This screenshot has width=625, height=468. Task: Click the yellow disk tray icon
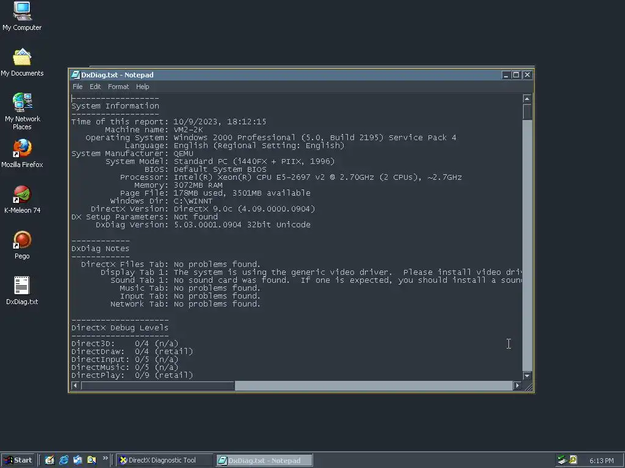pyautogui.click(x=573, y=460)
